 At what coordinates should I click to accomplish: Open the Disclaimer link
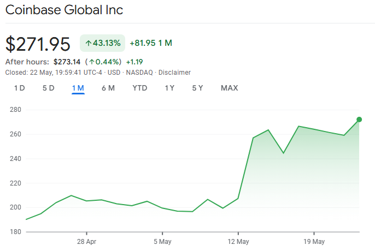click(x=174, y=73)
